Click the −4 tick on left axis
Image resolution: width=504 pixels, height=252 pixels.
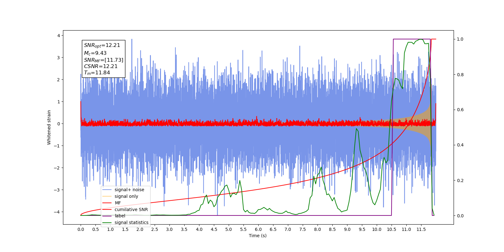point(57,212)
